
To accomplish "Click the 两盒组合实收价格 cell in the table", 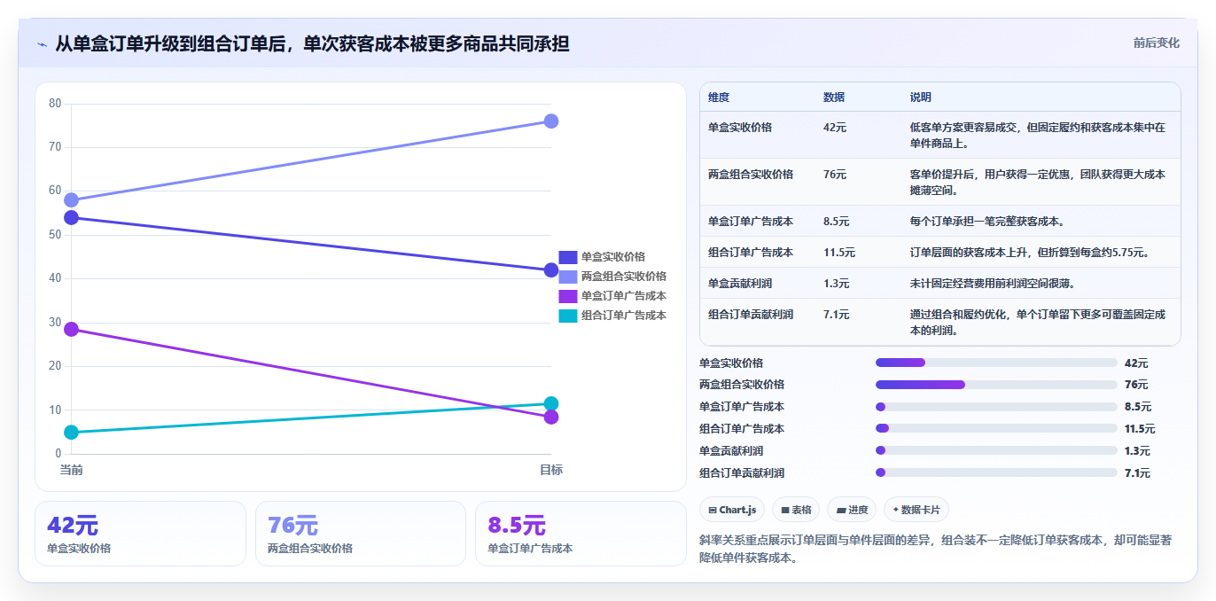I will click(751, 175).
